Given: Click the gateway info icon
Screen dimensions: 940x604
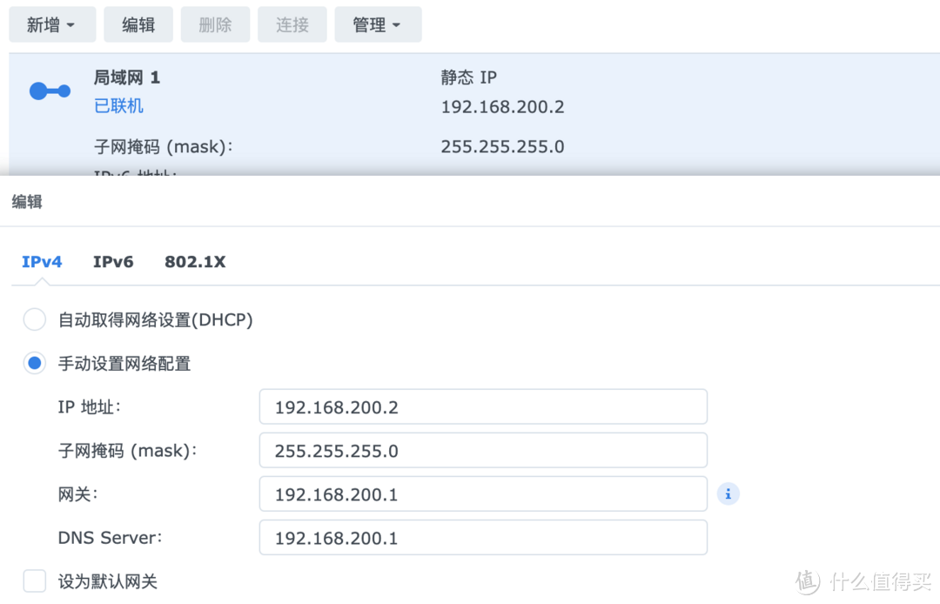Looking at the screenshot, I should (728, 494).
